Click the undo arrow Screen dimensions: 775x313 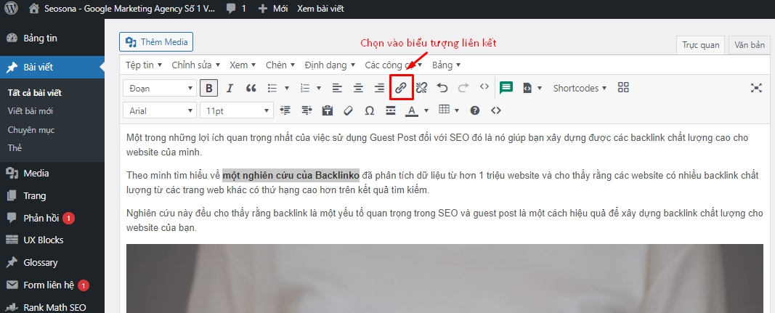coord(442,88)
